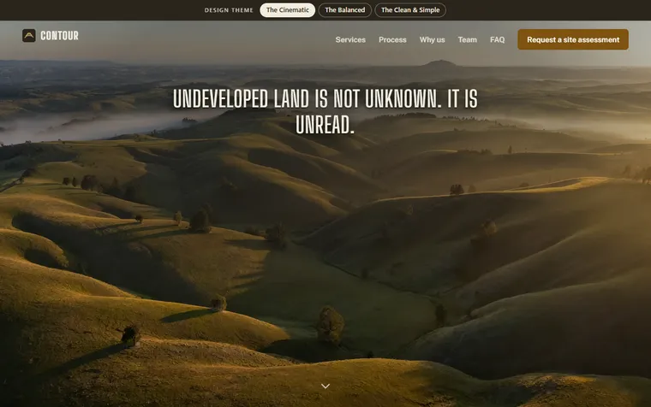Open the FAQ nav link
The image size is (651, 407).
click(497, 40)
